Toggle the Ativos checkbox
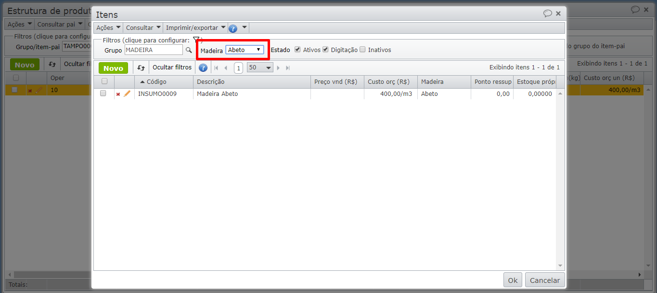This screenshot has width=657, height=293. (297, 49)
